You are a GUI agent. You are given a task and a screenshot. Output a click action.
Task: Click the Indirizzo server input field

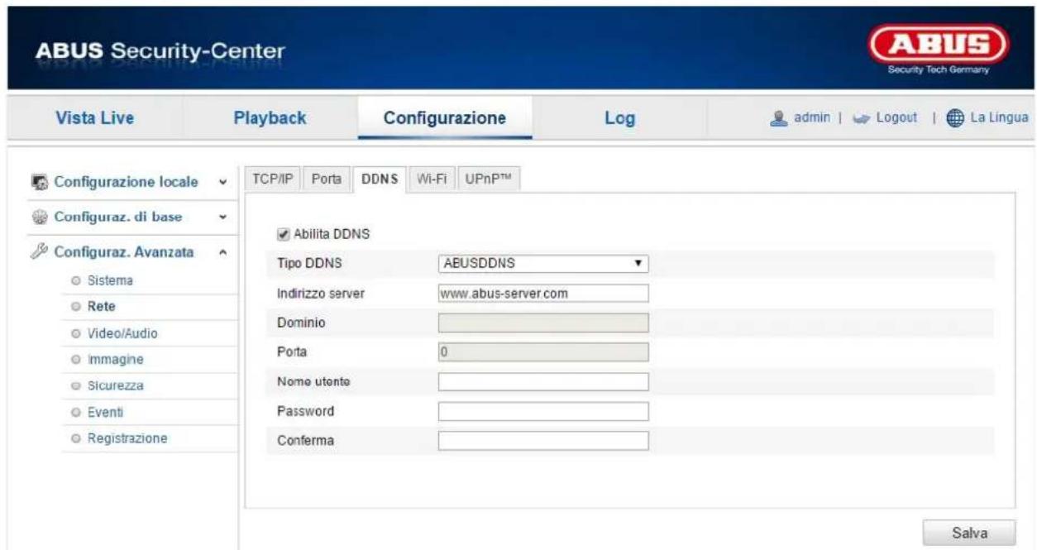[542, 293]
